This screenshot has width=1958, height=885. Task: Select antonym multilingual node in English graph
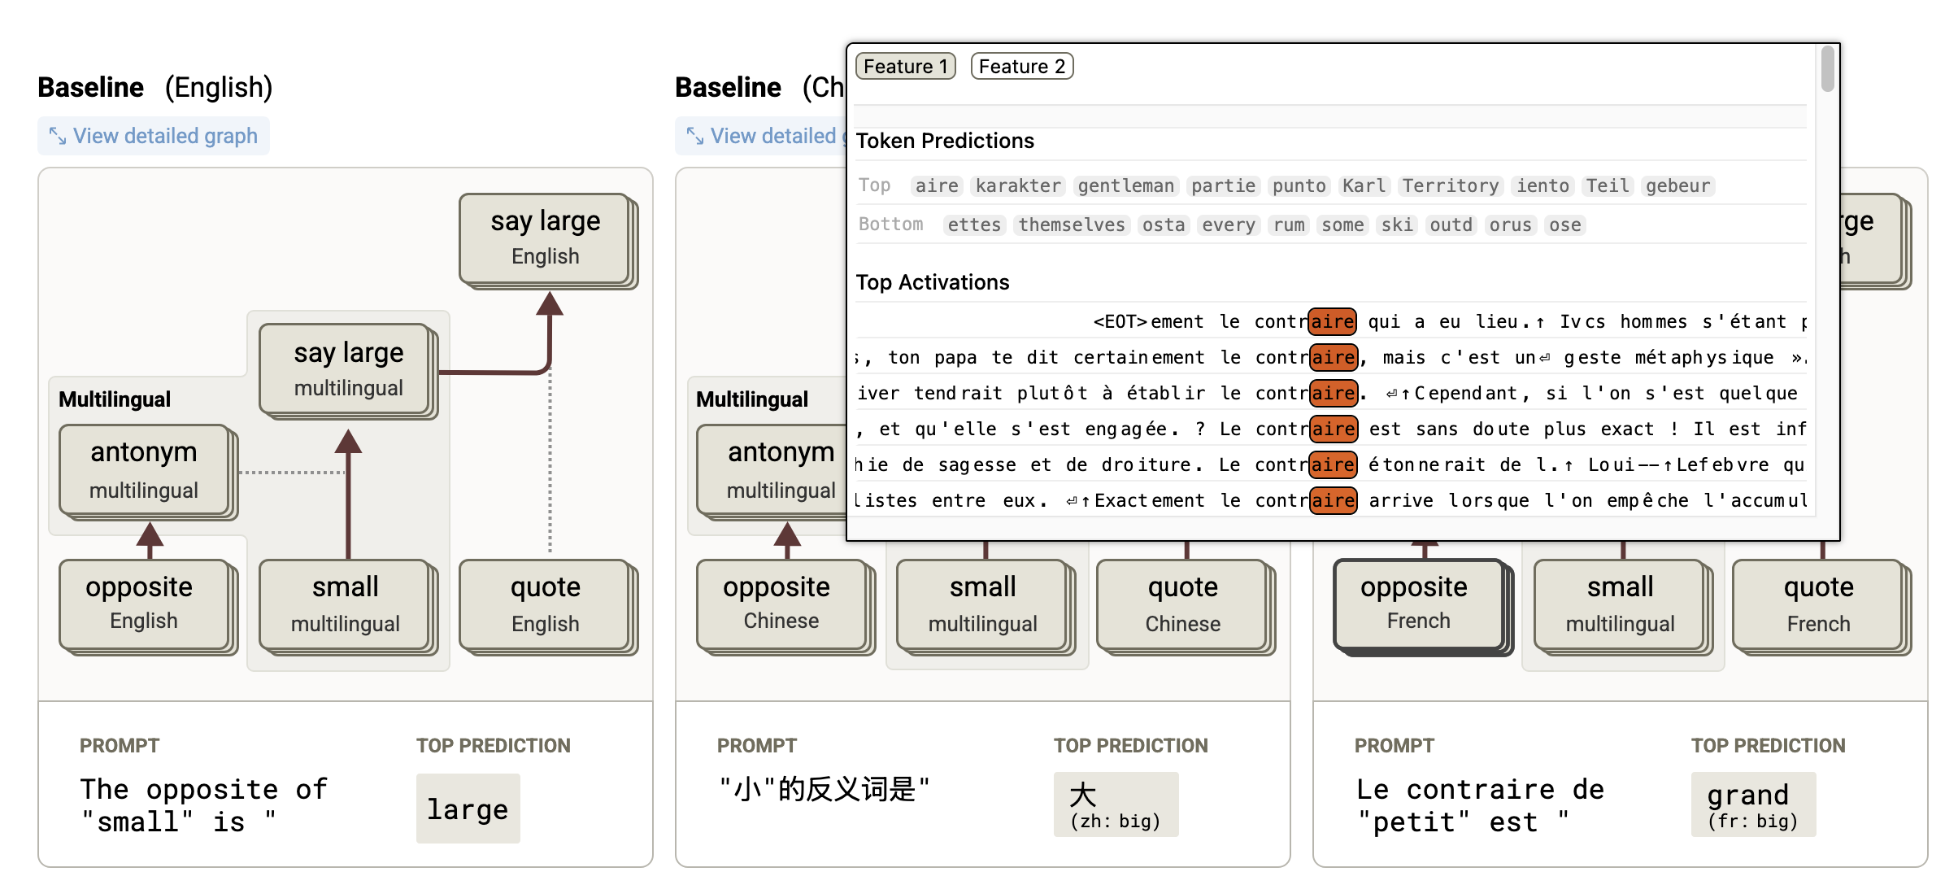(x=144, y=469)
